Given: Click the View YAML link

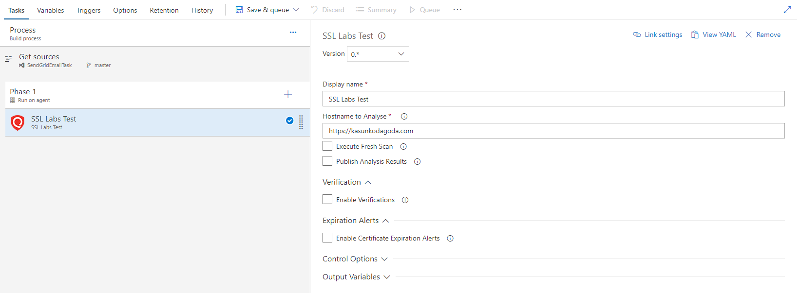Looking at the screenshot, I should 714,35.
